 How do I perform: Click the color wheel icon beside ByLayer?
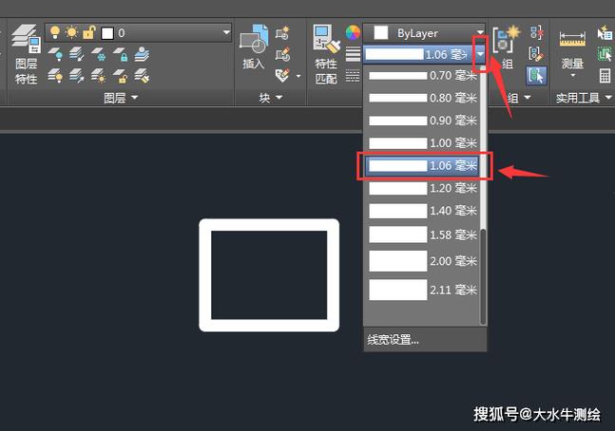[x=353, y=33]
